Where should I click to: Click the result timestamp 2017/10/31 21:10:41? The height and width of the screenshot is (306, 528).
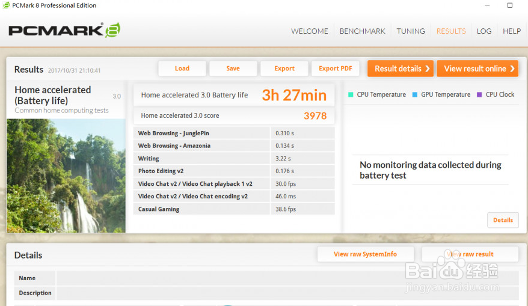(74, 70)
